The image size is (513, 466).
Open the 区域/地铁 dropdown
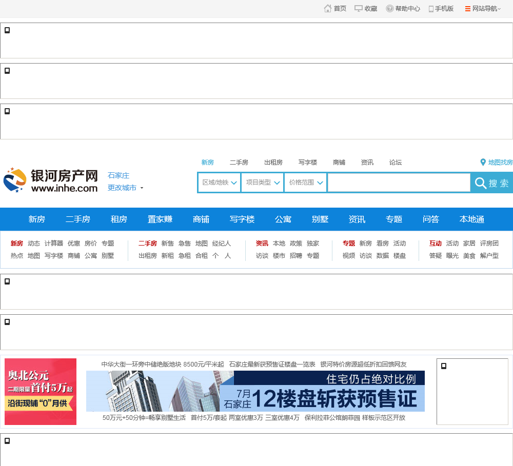click(x=219, y=183)
